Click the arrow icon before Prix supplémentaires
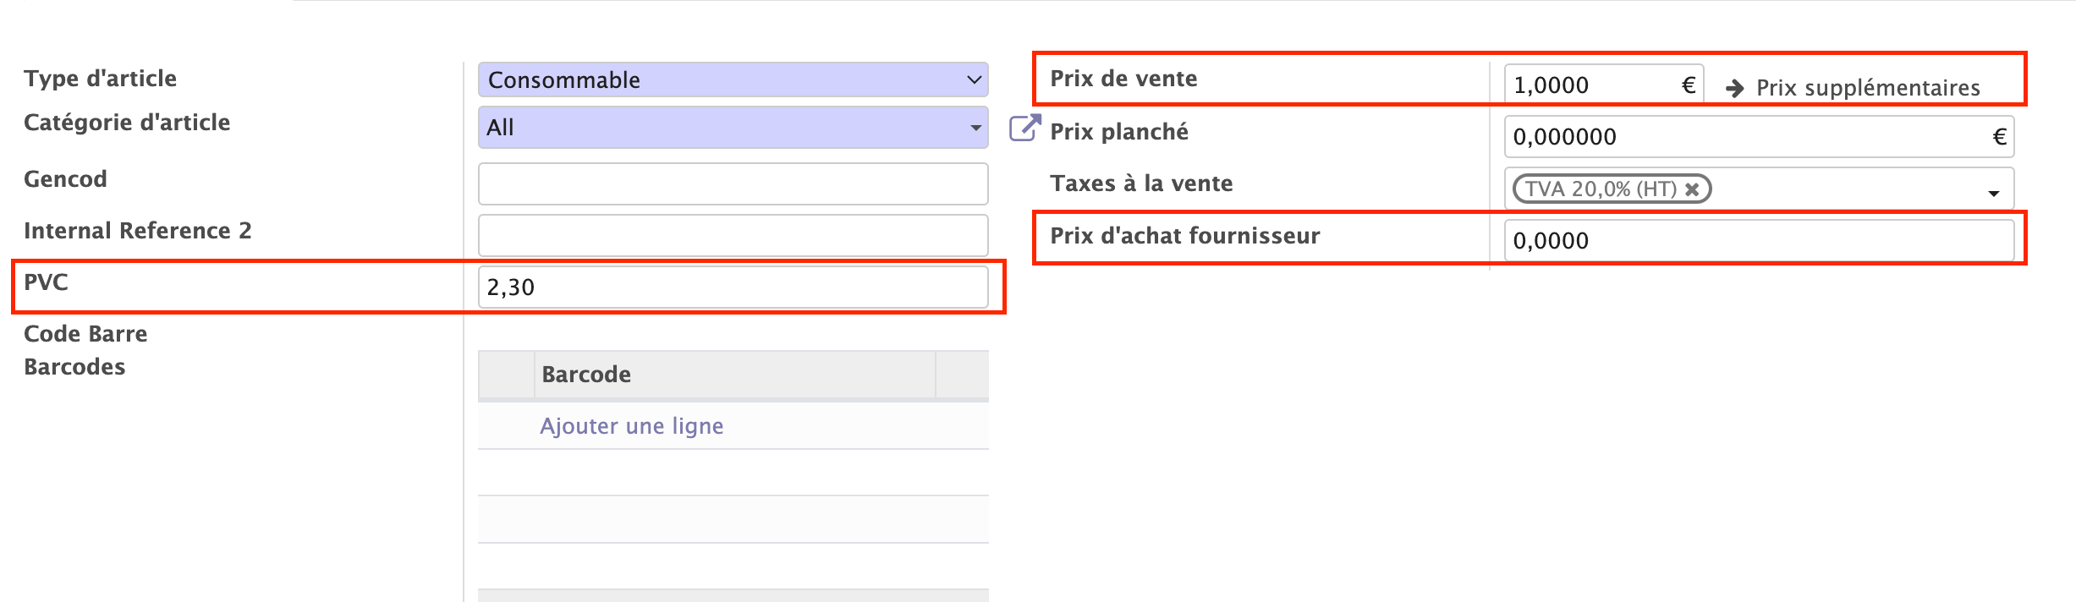Viewport: 2076px width, 602px height. pyautogui.click(x=1735, y=88)
